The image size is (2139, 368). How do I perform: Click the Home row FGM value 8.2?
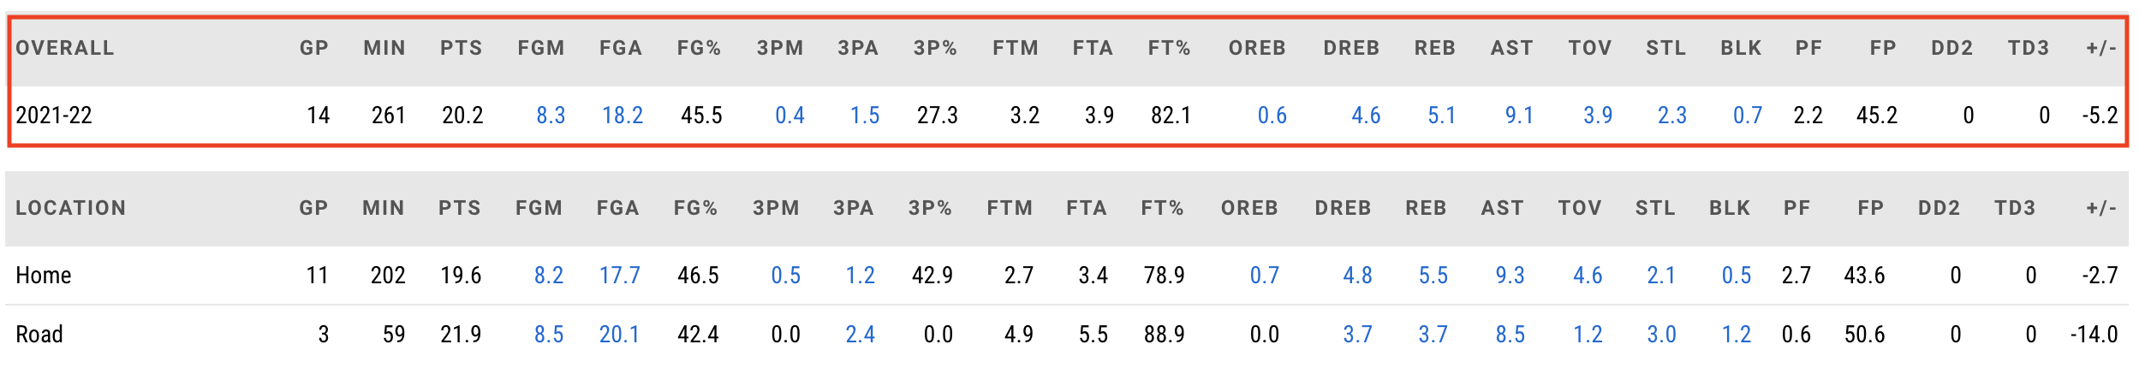[549, 276]
